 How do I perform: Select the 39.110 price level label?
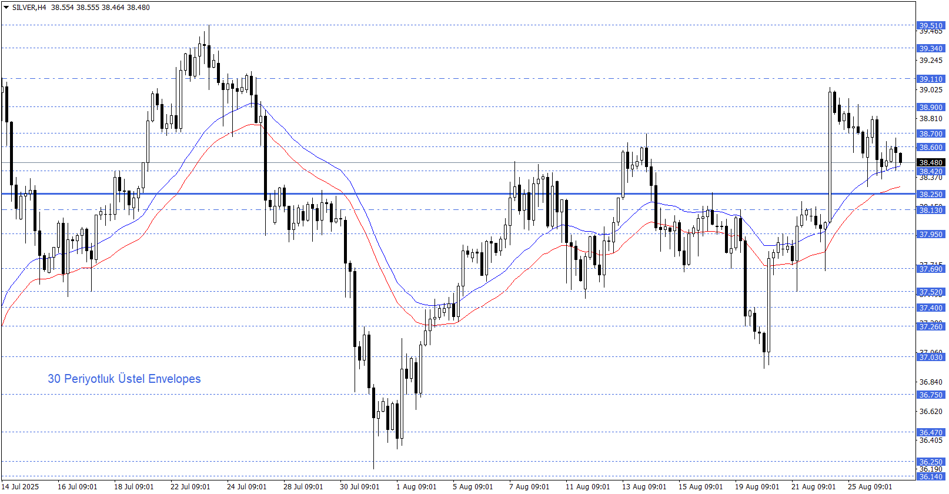pos(931,79)
